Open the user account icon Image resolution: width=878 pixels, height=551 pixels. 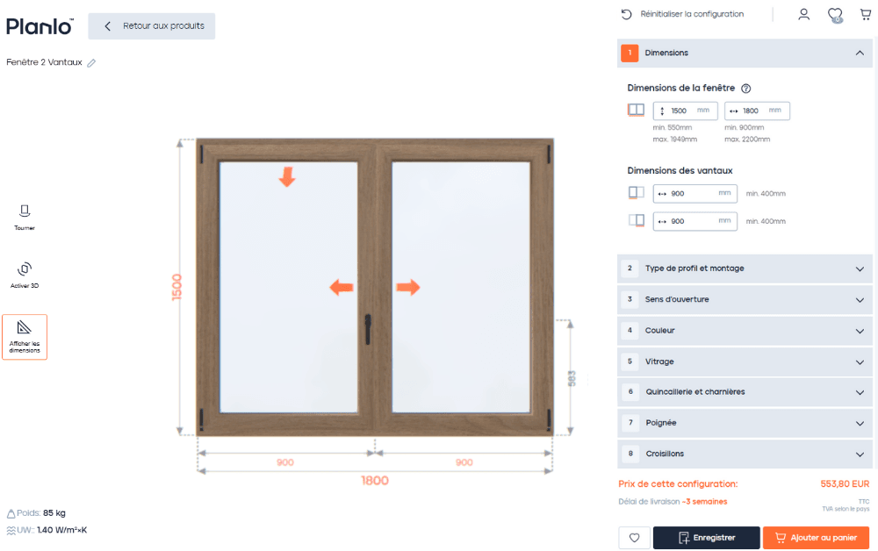pyautogui.click(x=803, y=14)
